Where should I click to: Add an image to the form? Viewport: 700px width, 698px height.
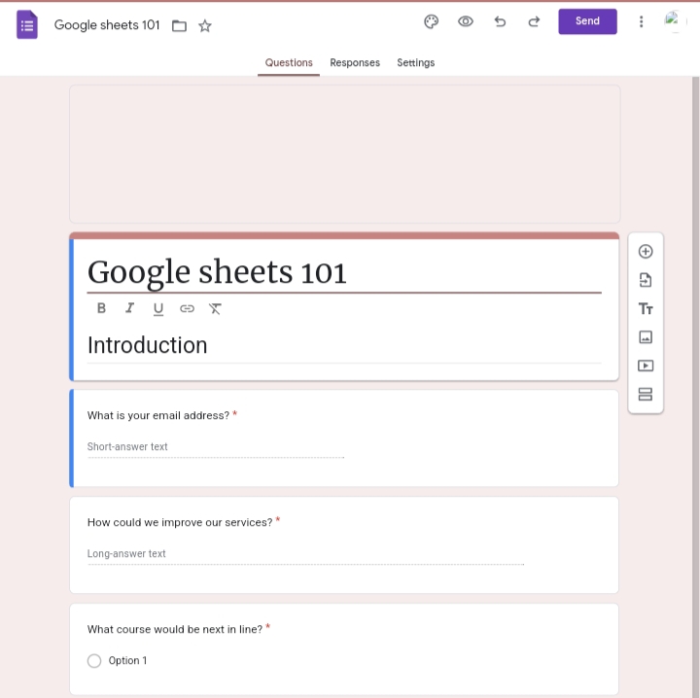(646, 337)
